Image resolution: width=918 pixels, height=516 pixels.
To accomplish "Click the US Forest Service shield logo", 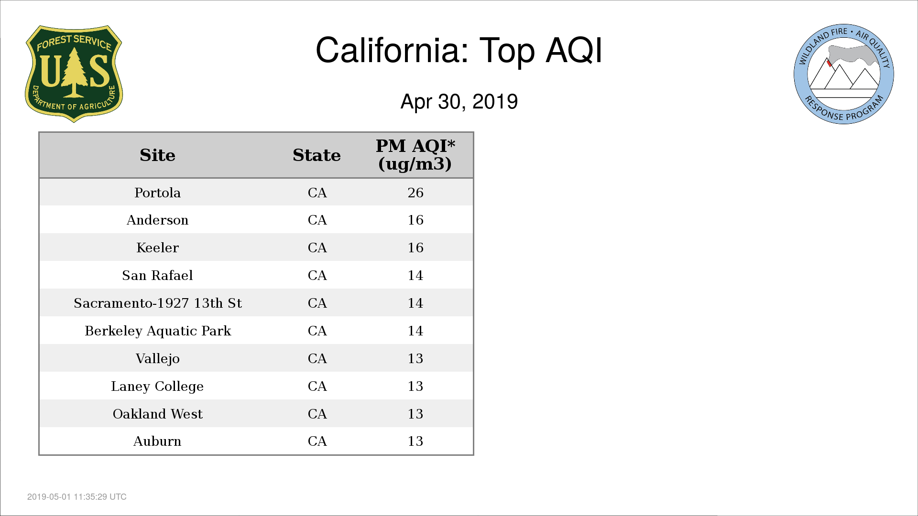I will tap(74, 74).
